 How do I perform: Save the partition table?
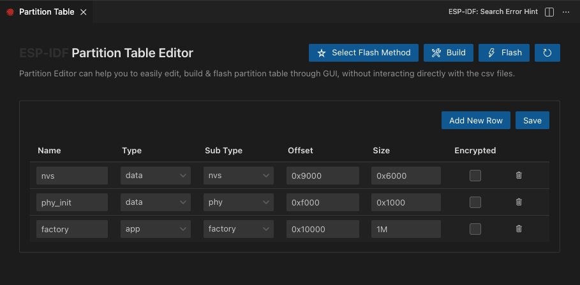[532, 120]
